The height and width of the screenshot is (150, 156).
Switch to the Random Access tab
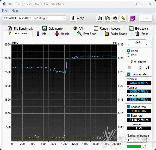point(107,29)
